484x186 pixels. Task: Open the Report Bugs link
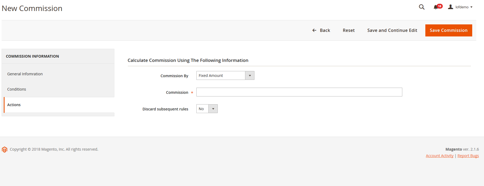468,156
